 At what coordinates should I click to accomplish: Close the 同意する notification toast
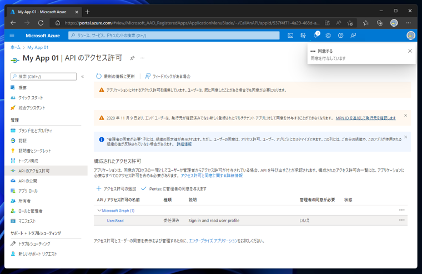pyautogui.click(x=410, y=51)
